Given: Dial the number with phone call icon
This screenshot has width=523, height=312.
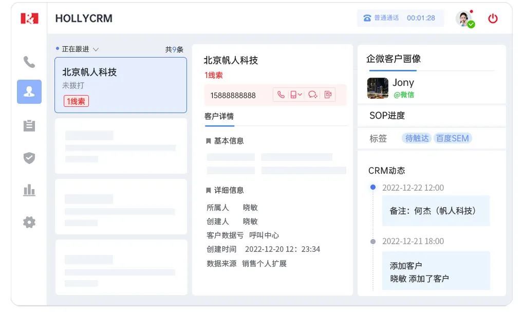Looking at the screenshot, I should [x=281, y=95].
